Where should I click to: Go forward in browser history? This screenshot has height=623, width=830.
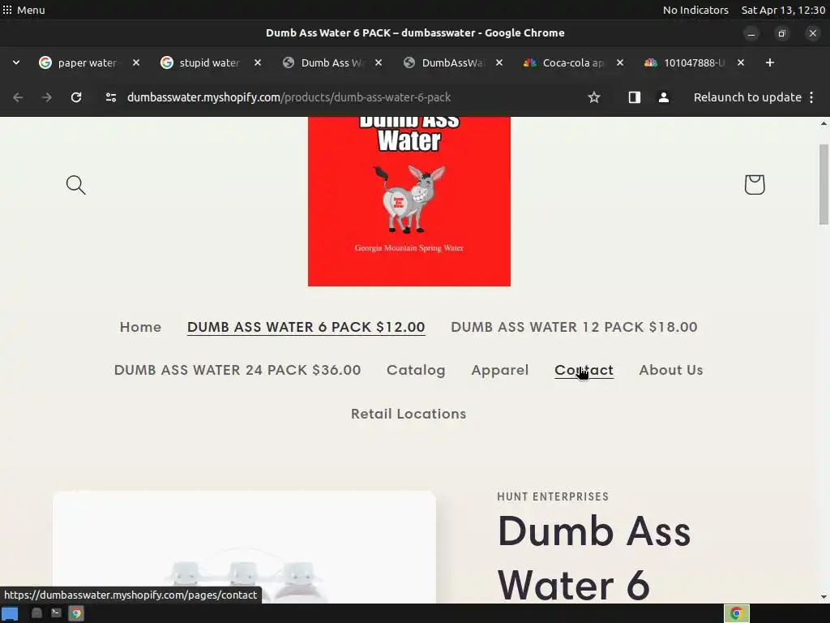[x=46, y=97]
